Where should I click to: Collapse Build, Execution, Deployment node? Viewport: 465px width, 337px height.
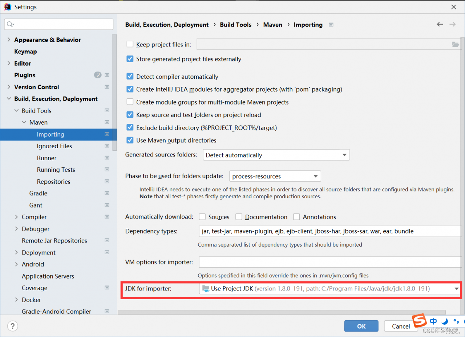pyautogui.click(x=9, y=99)
